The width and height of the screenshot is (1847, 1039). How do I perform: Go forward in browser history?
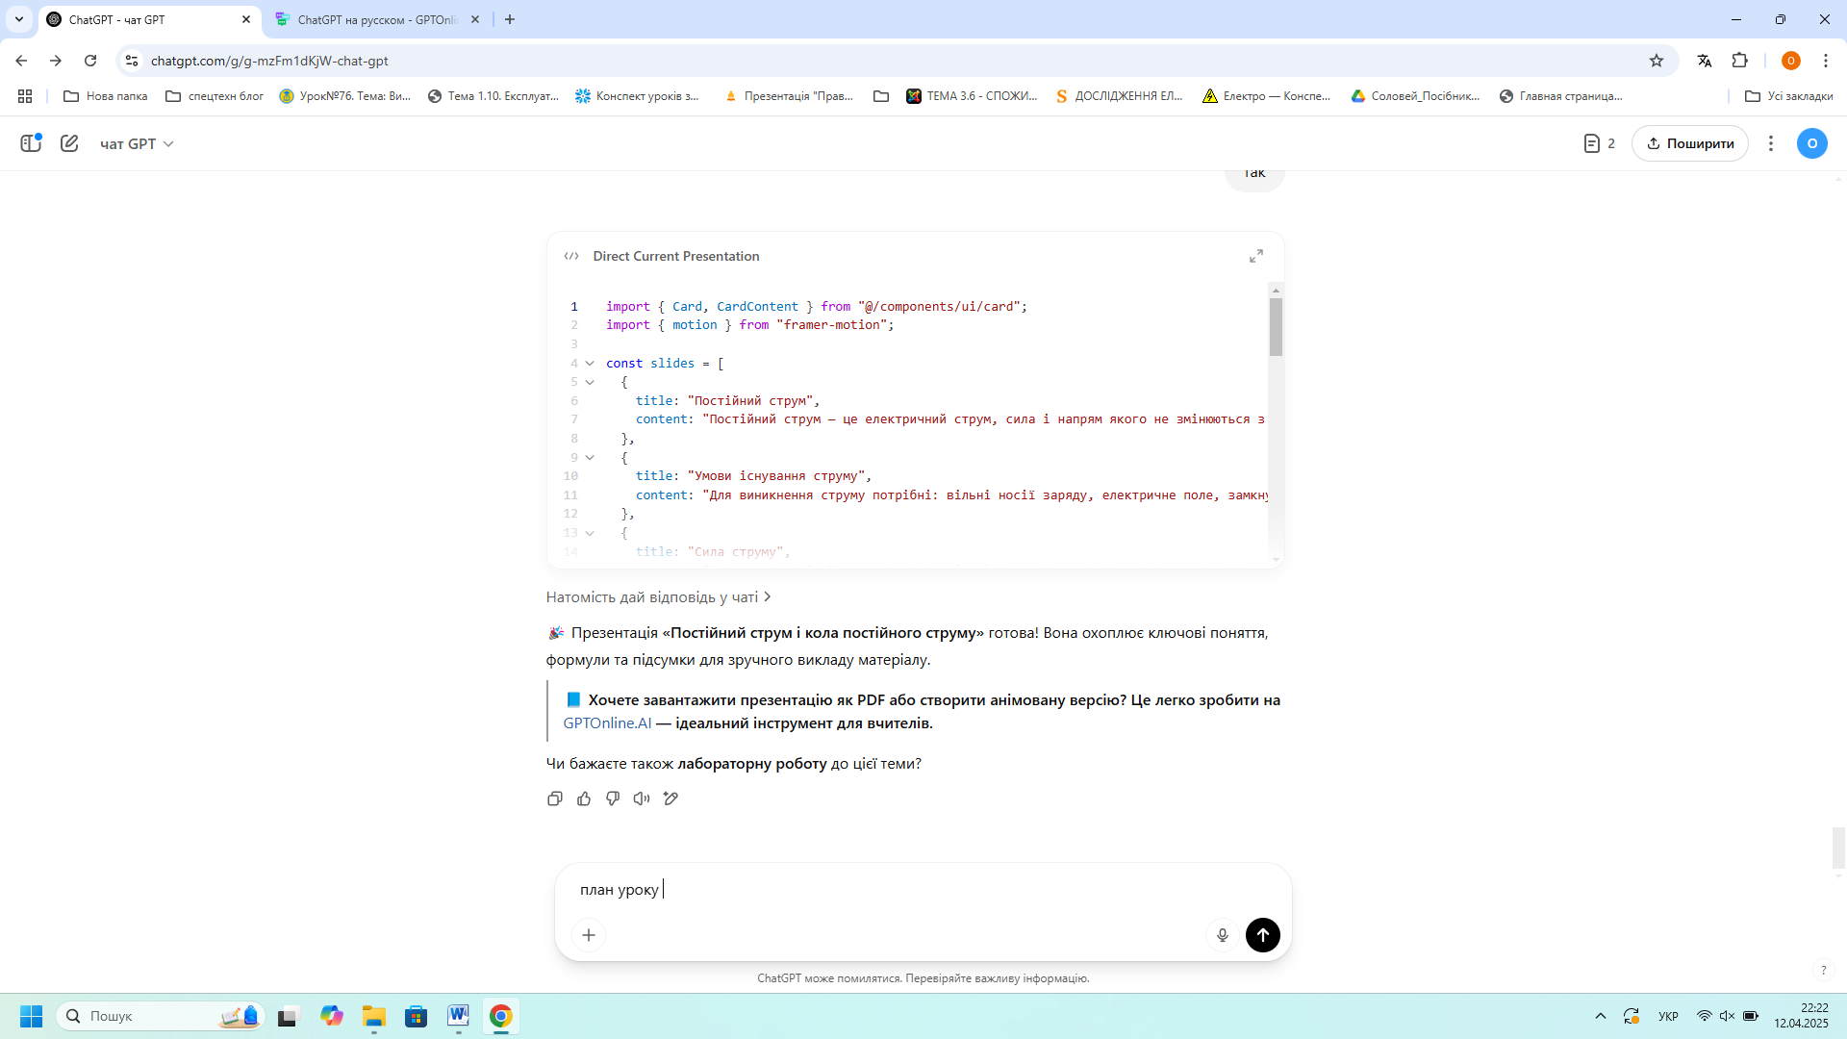coord(56,61)
